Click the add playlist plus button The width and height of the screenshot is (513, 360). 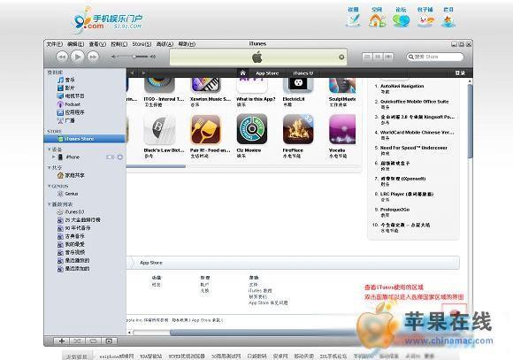[x=61, y=341]
